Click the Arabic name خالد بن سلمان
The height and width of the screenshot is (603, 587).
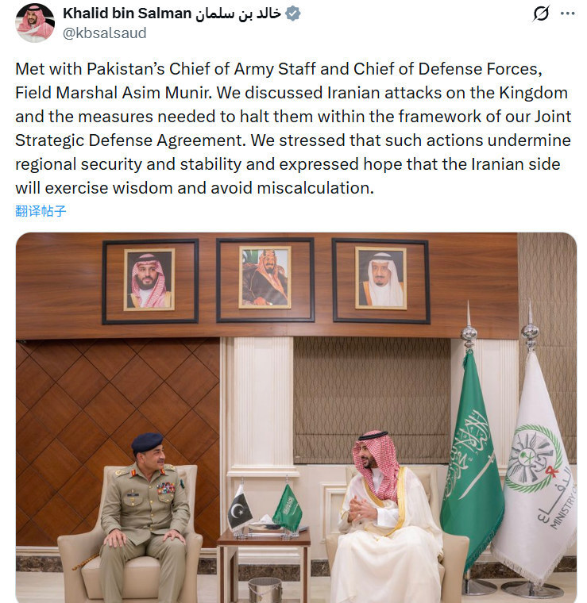coord(241,14)
